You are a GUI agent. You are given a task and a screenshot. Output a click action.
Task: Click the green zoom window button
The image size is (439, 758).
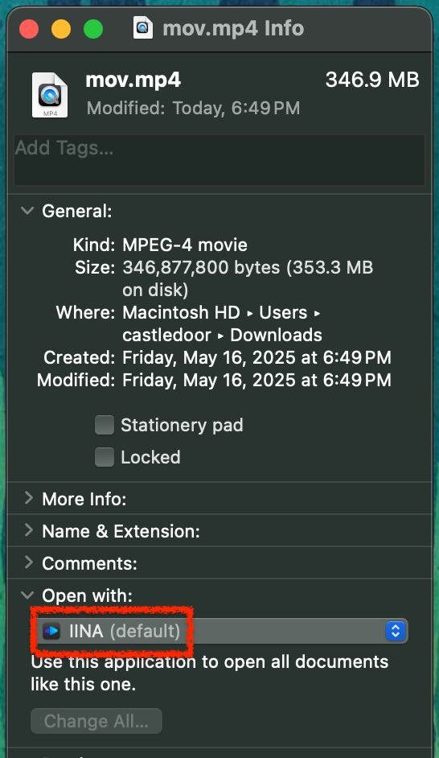[x=93, y=29]
